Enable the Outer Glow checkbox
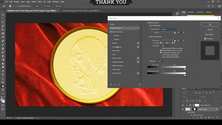The height and width of the screenshot is (125, 222). pos(111,69)
